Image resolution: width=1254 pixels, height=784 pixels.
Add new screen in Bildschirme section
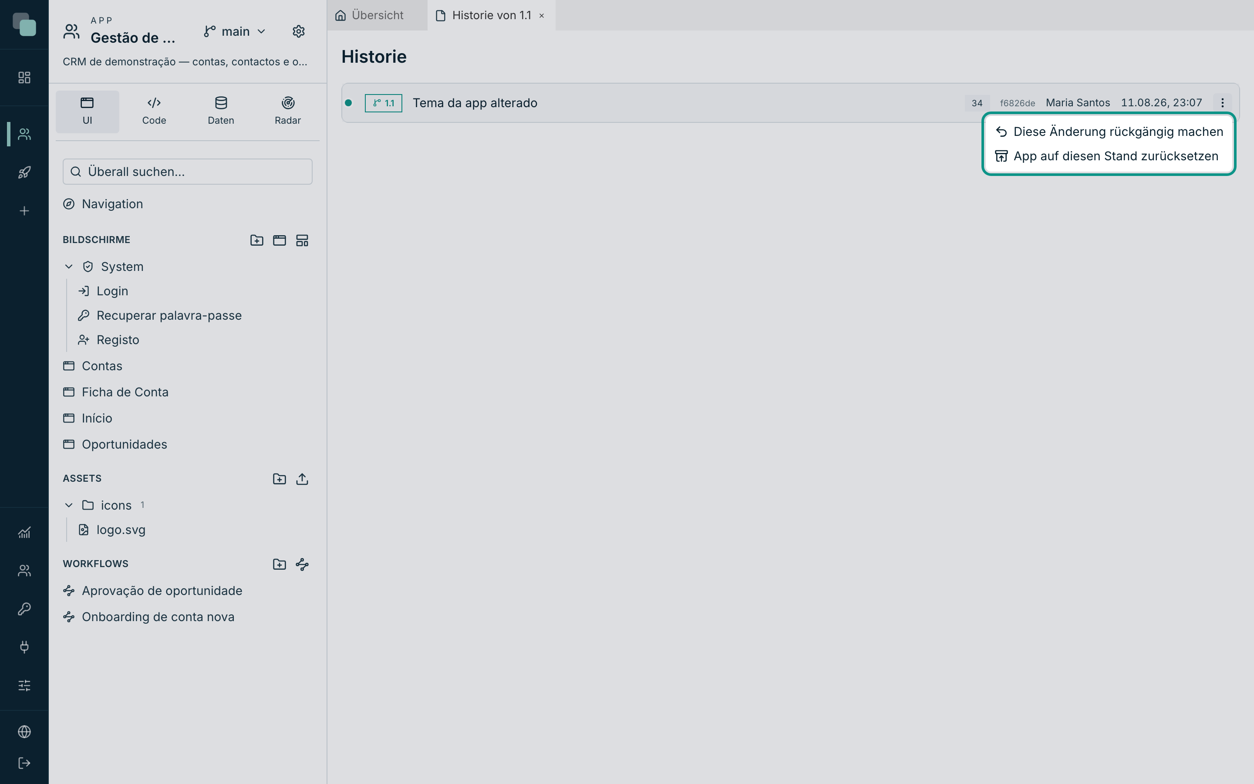[x=279, y=240]
